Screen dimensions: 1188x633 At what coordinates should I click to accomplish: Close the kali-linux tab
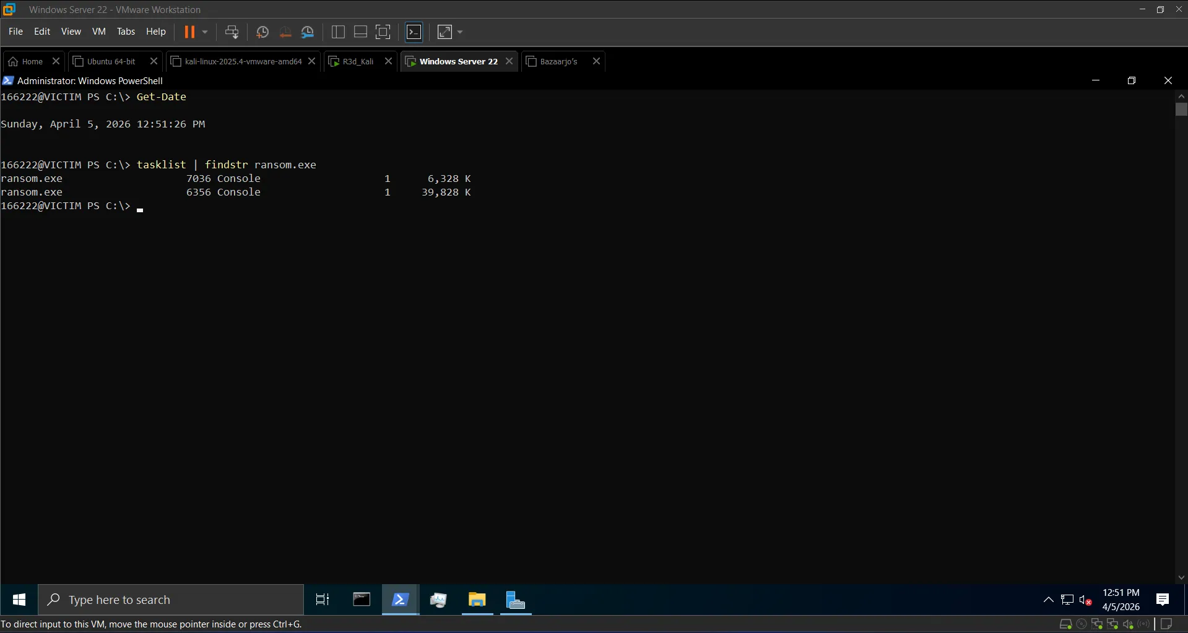tap(312, 61)
